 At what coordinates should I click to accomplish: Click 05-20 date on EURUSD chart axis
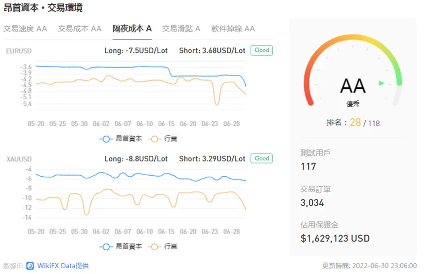36,124
